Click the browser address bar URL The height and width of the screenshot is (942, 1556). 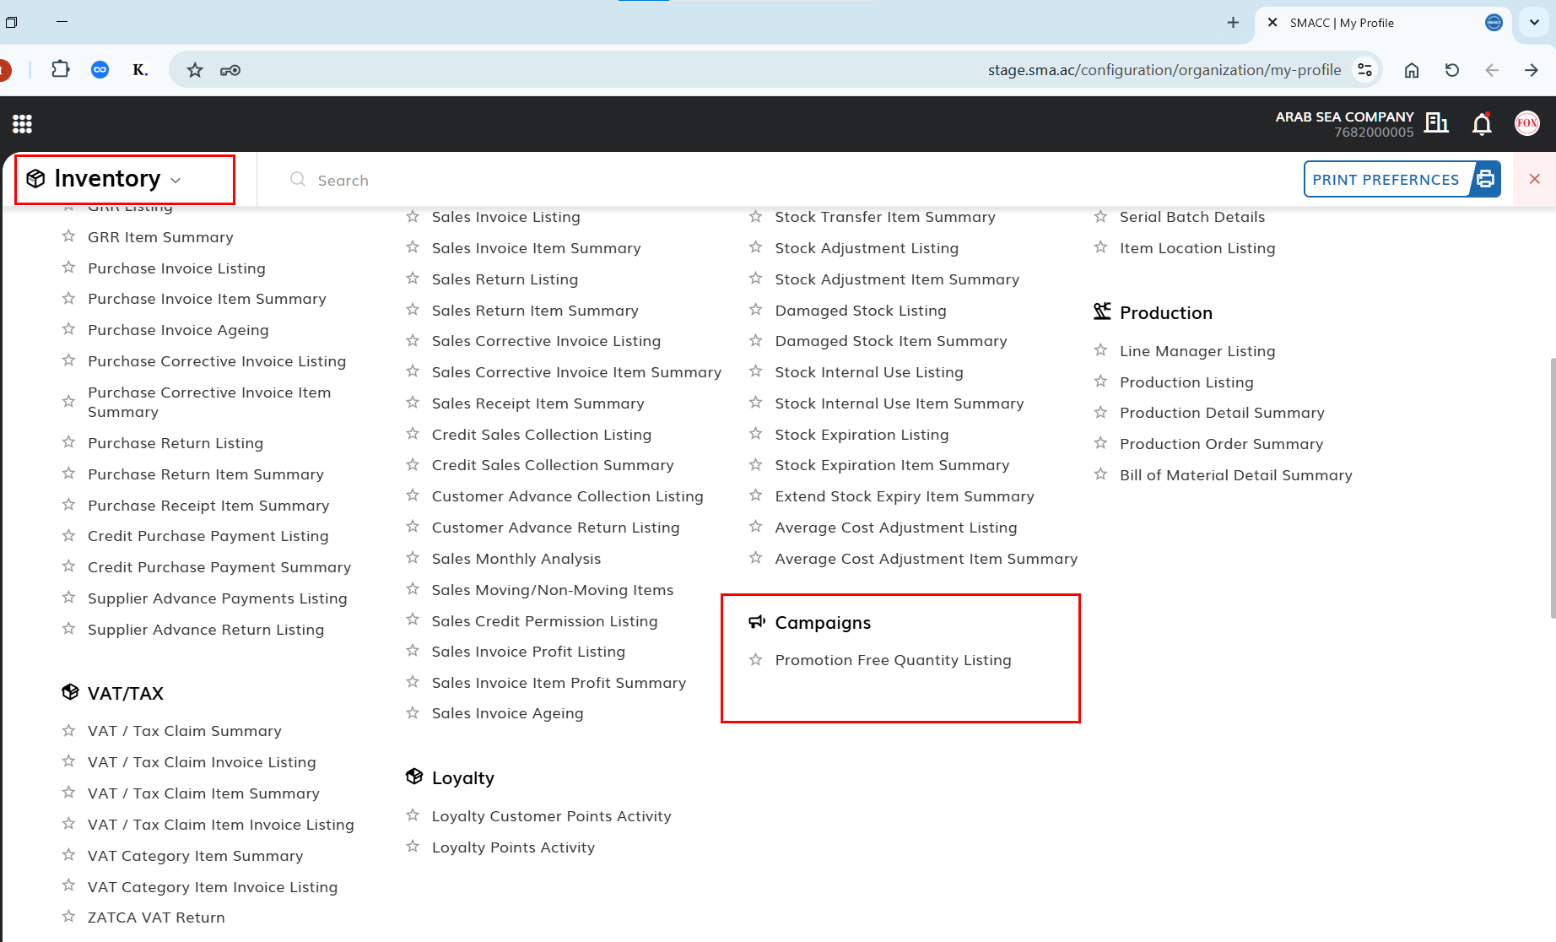1164,70
